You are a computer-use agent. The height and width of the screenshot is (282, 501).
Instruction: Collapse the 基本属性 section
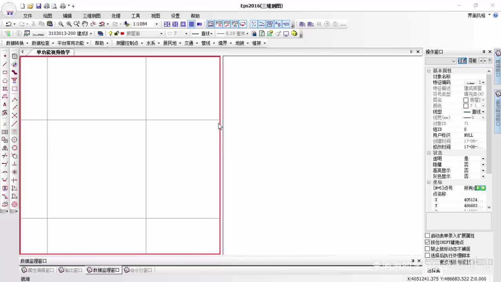pos(429,71)
